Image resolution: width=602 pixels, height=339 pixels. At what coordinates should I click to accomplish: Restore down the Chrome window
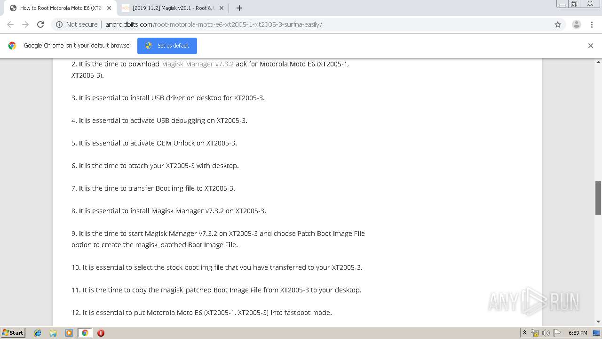(x=574, y=4)
